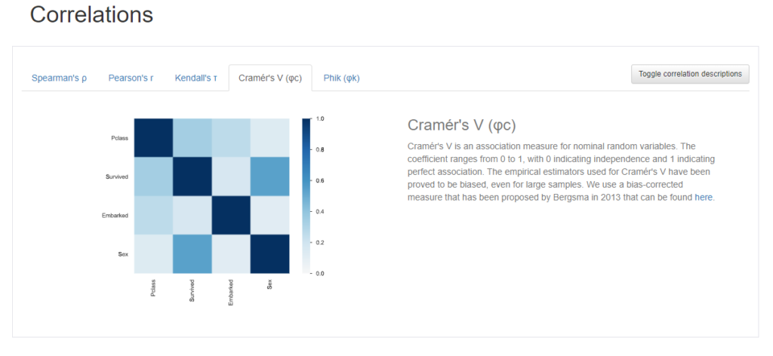Click the Sex-Survived heatmap cell in Sex row

pyautogui.click(x=192, y=254)
